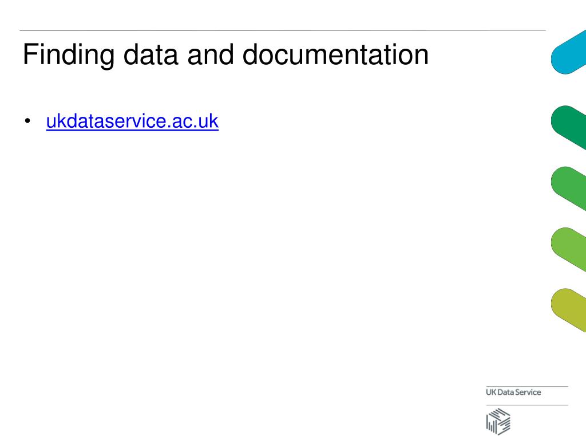Click the thin line below UK Data Service text
The image size is (586, 440).
pyautogui.click(x=527, y=405)
